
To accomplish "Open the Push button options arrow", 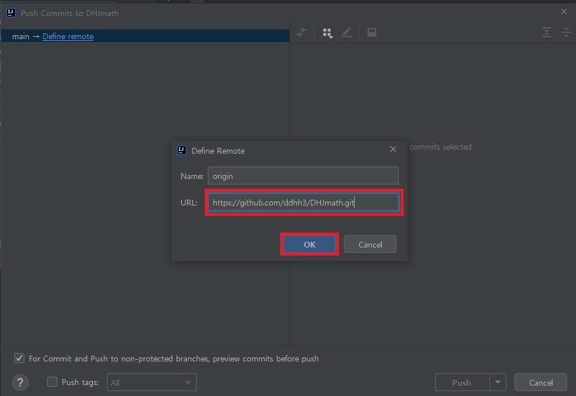I will click(x=498, y=382).
